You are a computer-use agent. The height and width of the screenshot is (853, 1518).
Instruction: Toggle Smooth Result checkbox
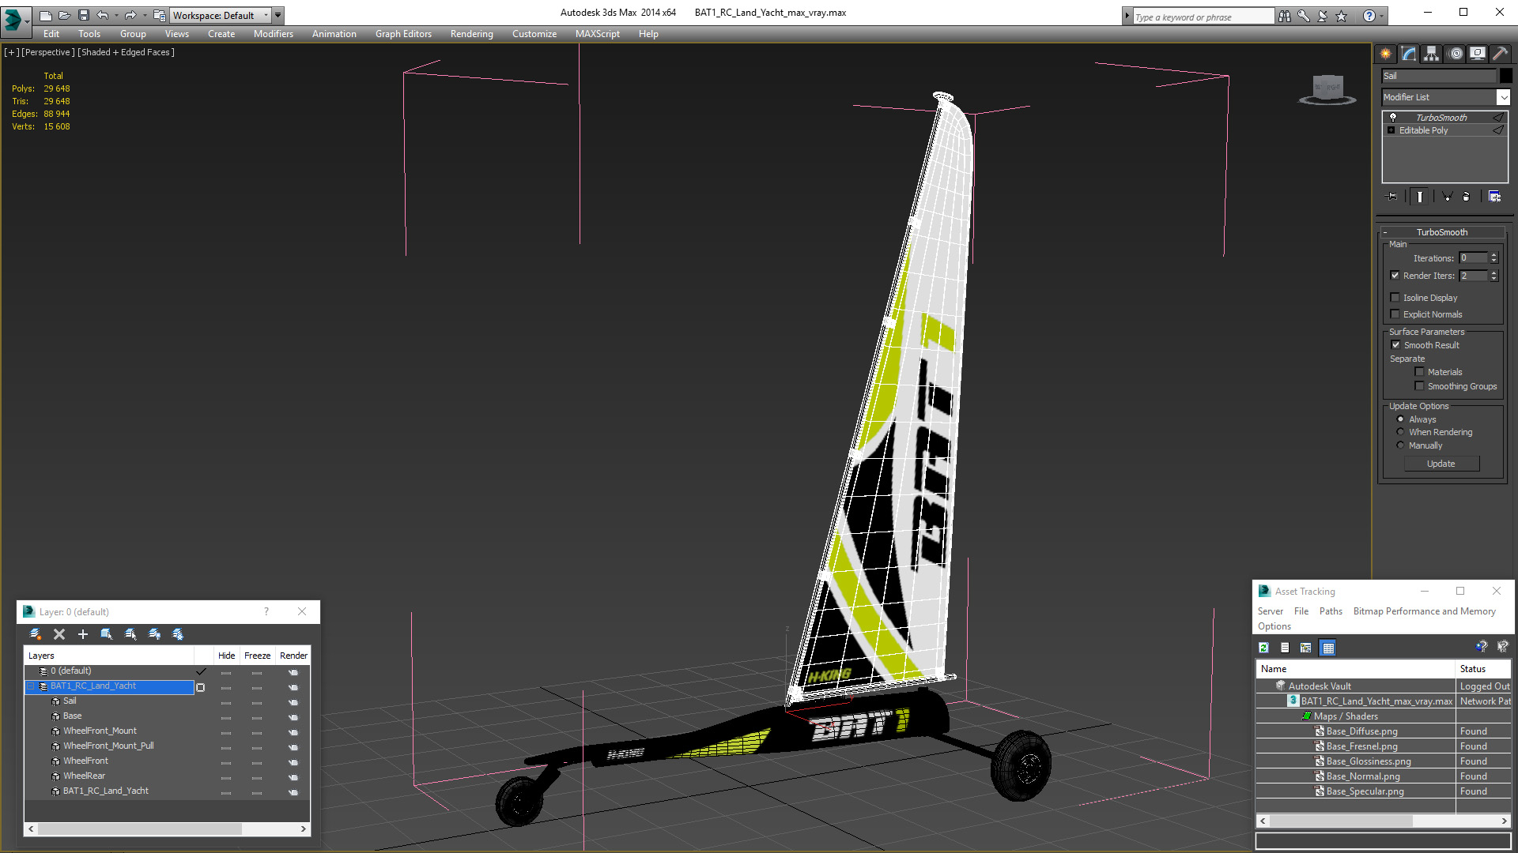(x=1396, y=345)
